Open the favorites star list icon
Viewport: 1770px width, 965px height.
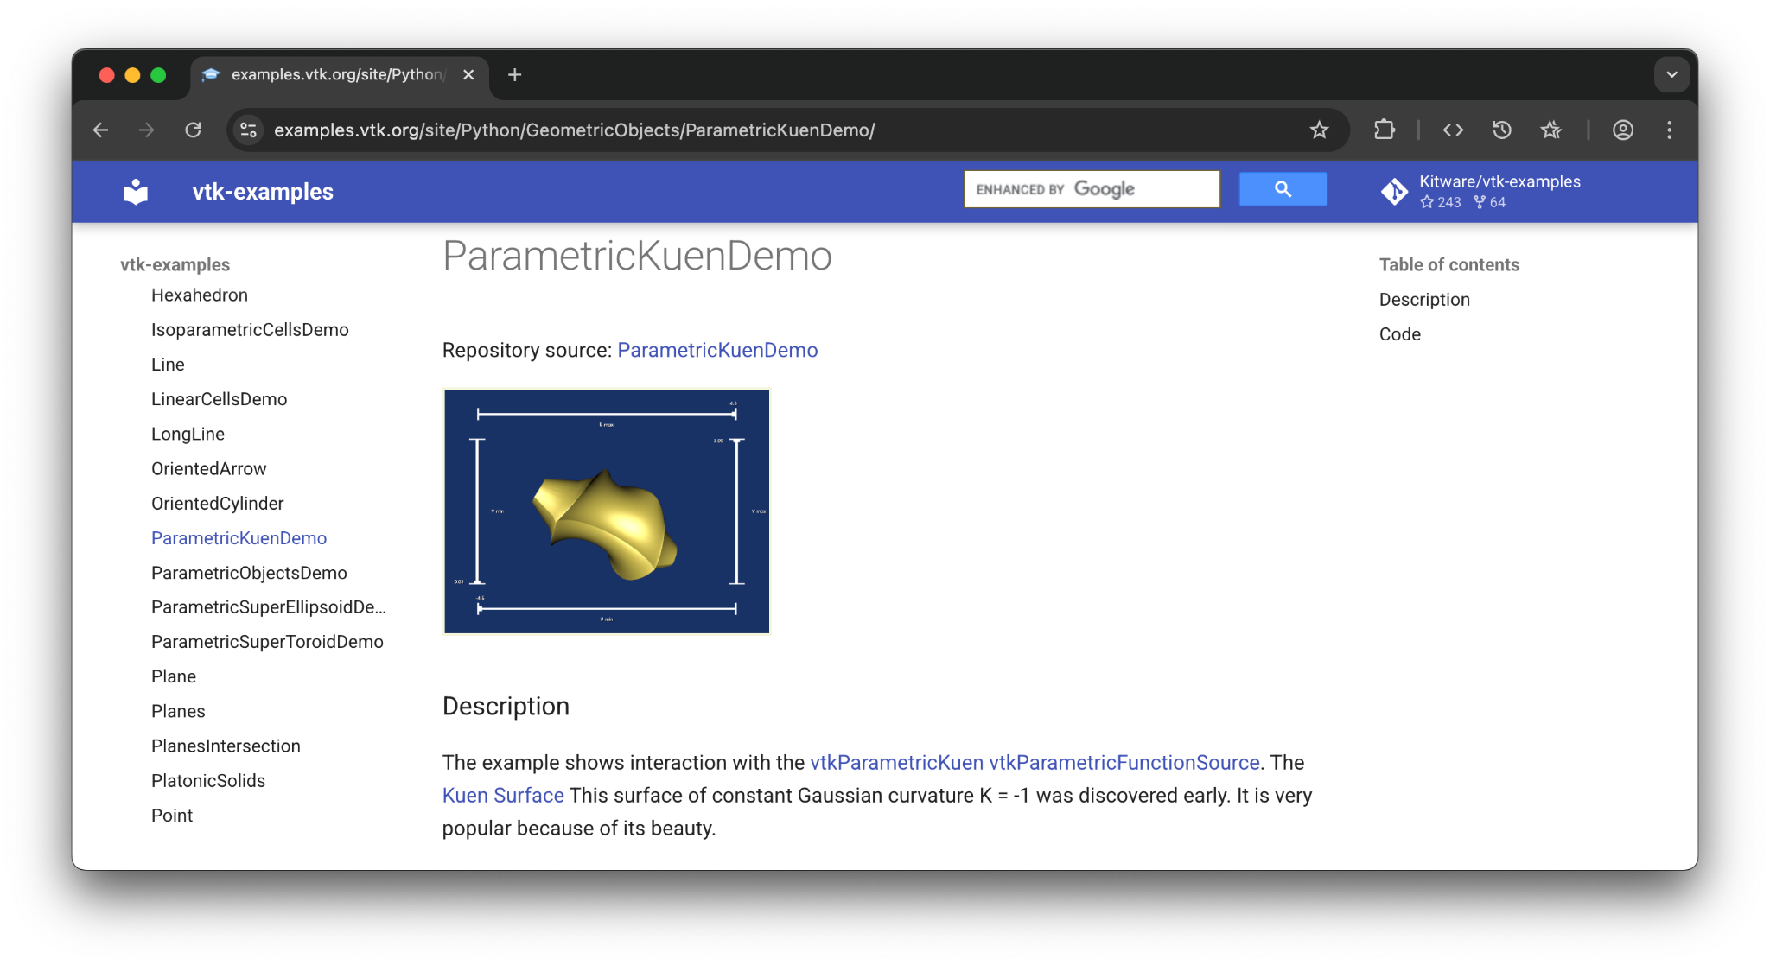(x=1551, y=130)
